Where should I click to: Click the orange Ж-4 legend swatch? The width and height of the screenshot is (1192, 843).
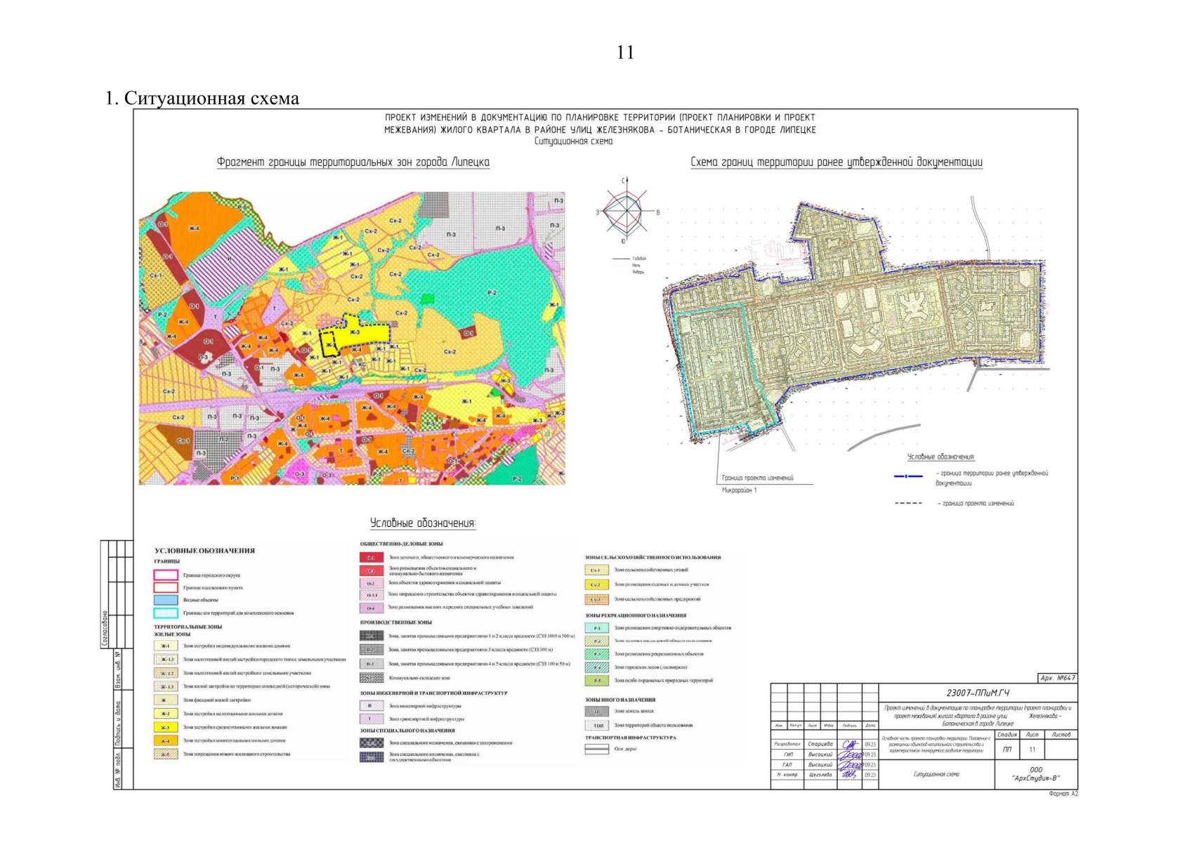(x=165, y=740)
